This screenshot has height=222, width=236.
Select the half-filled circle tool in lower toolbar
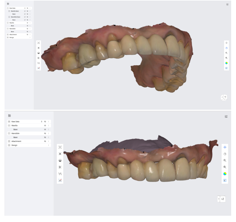60,160
